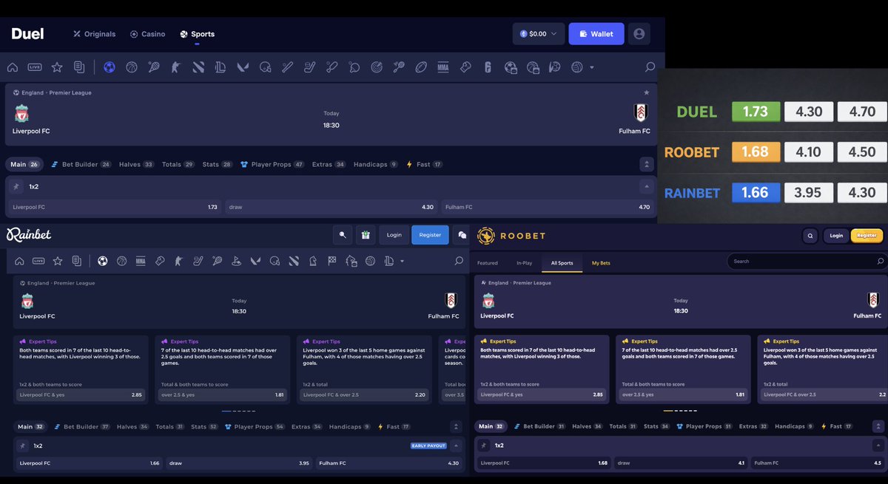The height and width of the screenshot is (484, 888).
Task: Expand more sports arrow in Duel sports bar
Action: [591, 67]
